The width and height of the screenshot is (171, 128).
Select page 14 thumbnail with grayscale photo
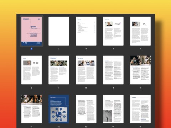[113, 109]
